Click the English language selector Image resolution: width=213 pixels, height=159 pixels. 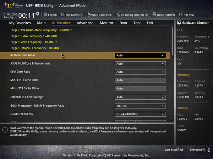(50, 15)
